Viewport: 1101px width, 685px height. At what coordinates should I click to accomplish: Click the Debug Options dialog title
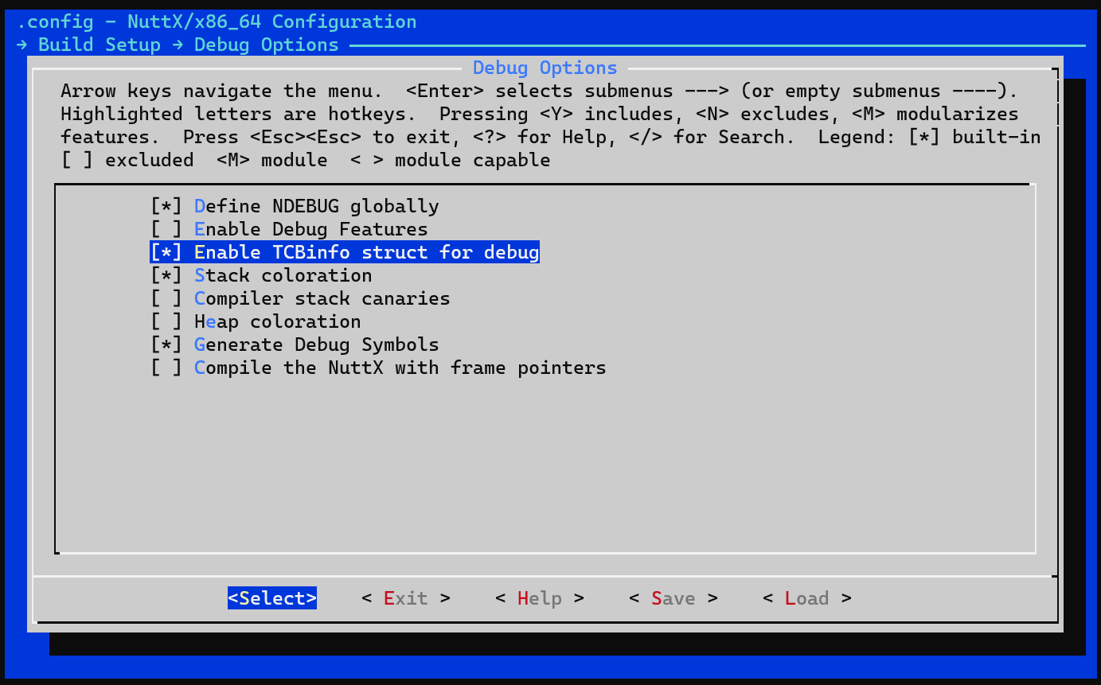545,68
